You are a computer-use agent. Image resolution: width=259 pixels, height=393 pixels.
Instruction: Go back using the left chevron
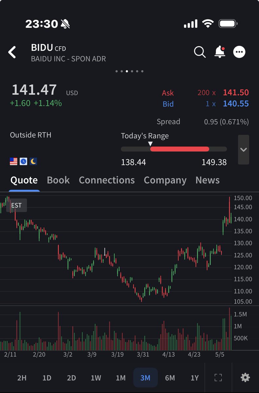12,52
